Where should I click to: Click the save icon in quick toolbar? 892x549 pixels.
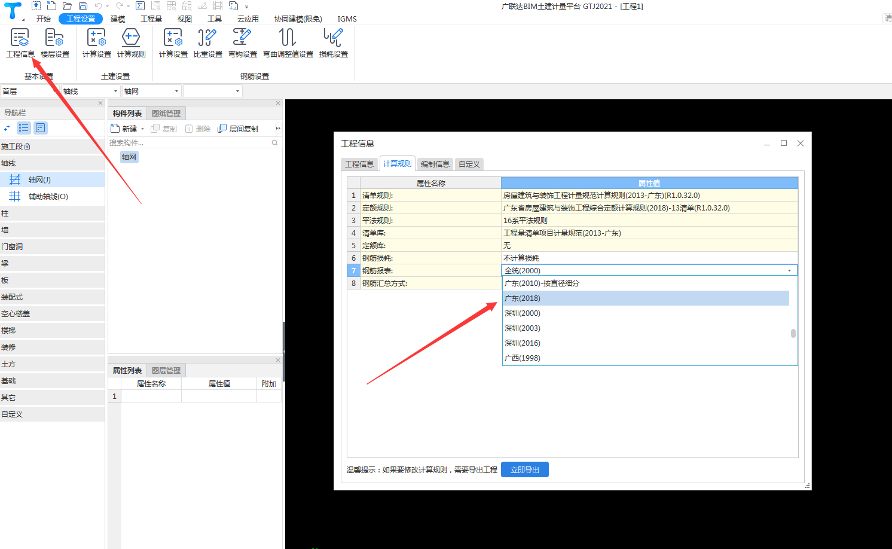coord(83,6)
